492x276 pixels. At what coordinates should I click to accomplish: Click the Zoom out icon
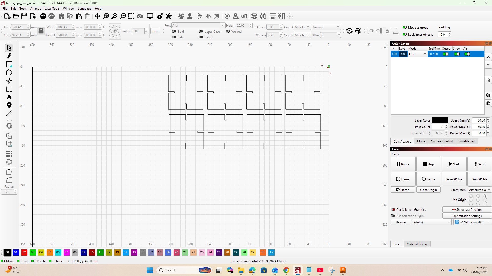(123, 16)
